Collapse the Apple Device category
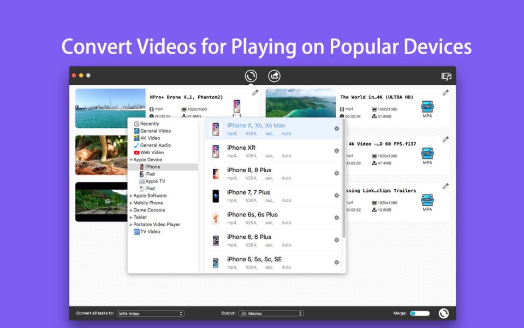 [131, 160]
